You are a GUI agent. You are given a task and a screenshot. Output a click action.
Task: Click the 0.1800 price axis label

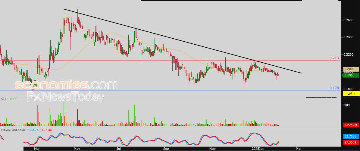pos(348,89)
